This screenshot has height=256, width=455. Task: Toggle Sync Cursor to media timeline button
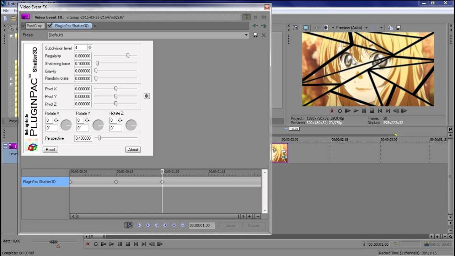[x=129, y=225]
